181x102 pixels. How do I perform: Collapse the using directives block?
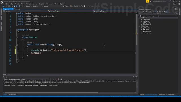click(17, 13)
